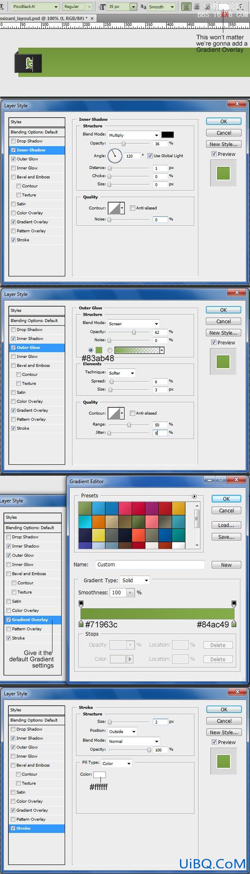Click the black Inner Shadow color swatch

pyautogui.click(x=167, y=135)
